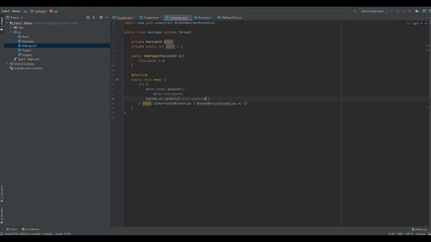Collapse the src folder
431x242 pixels.
tap(11, 32)
